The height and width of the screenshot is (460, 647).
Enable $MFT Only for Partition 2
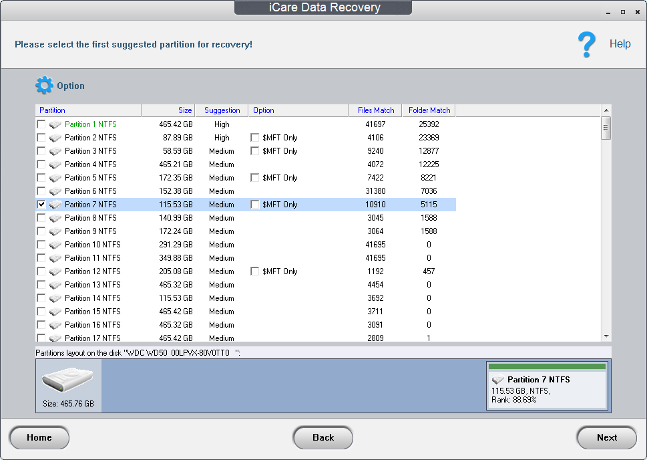255,138
